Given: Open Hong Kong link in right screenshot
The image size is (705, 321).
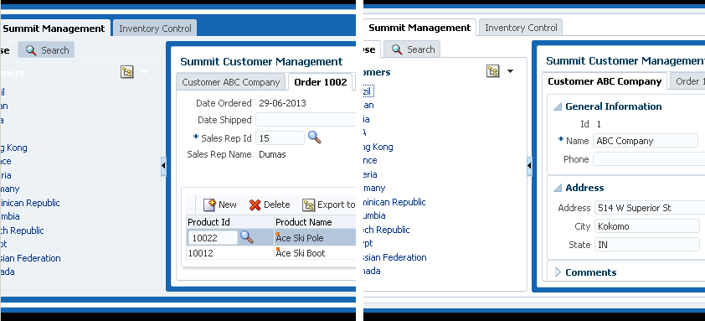Looking at the screenshot, I should 378,147.
